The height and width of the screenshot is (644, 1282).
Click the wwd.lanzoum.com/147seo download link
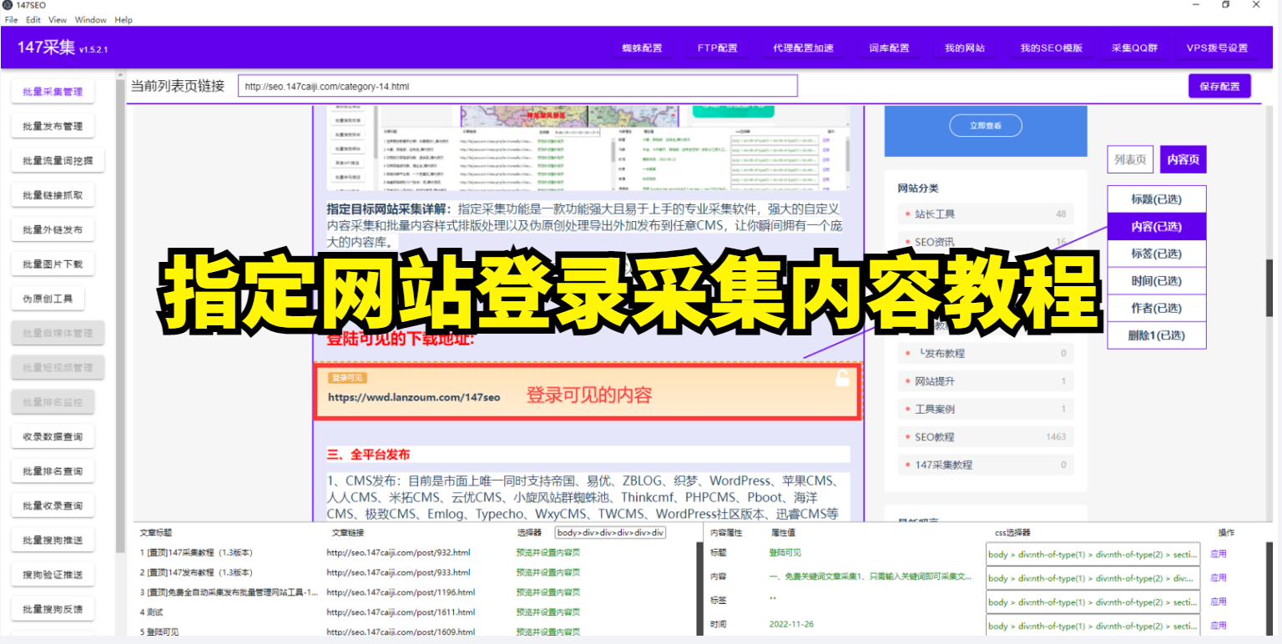[414, 397]
